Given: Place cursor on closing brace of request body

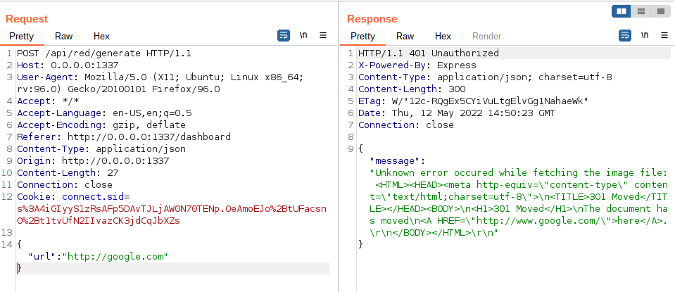Looking at the screenshot, I should click(19, 268).
